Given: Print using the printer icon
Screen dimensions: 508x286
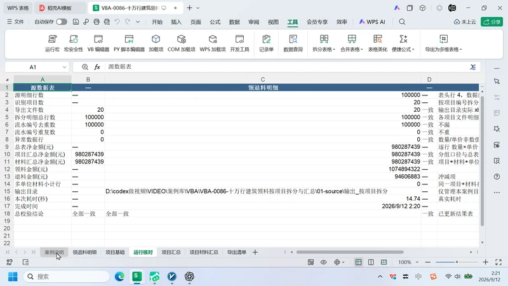Looking at the screenshot, I should click(97, 22).
